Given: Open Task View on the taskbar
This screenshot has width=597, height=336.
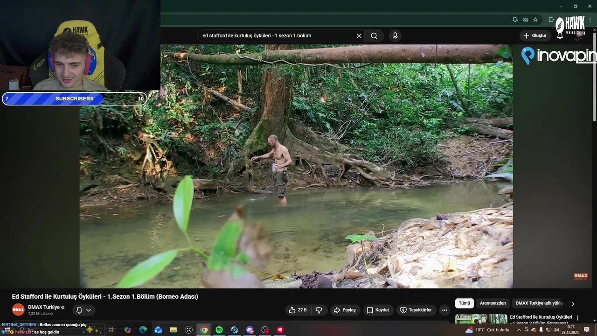Looking at the screenshot, I should point(112,330).
